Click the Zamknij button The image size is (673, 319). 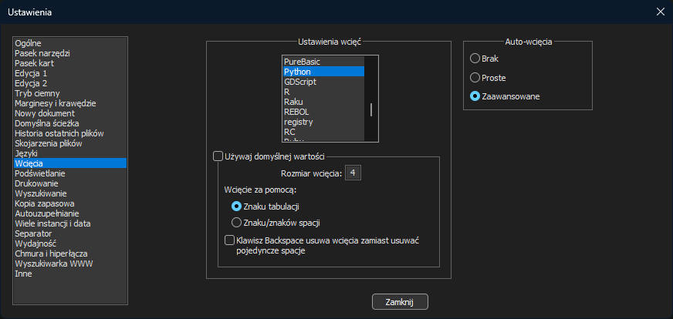tap(400, 301)
